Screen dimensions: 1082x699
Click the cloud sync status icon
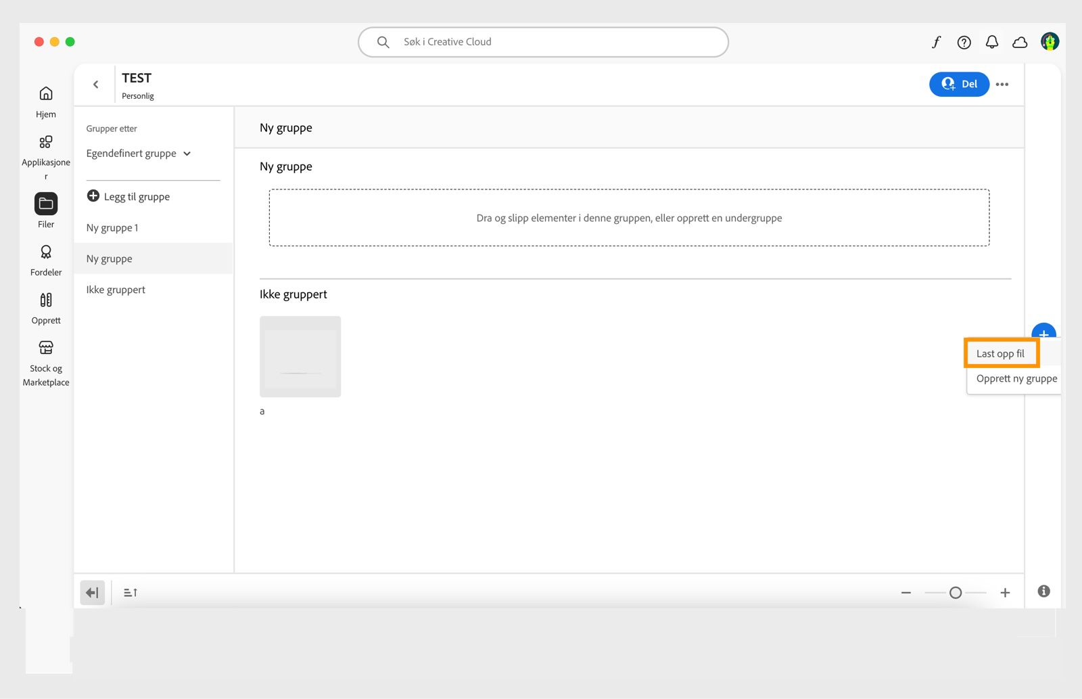pos(1020,43)
